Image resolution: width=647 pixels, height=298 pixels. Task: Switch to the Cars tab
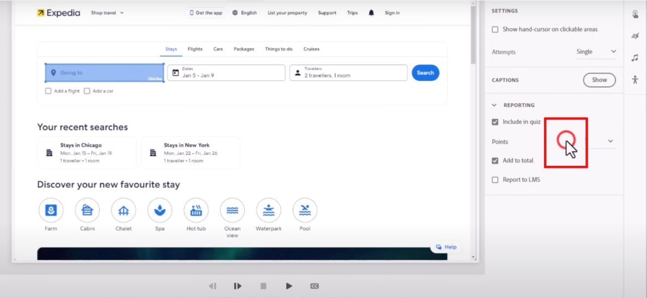[x=218, y=49]
